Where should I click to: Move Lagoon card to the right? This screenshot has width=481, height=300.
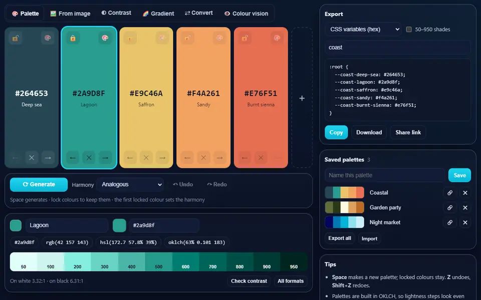click(105, 157)
